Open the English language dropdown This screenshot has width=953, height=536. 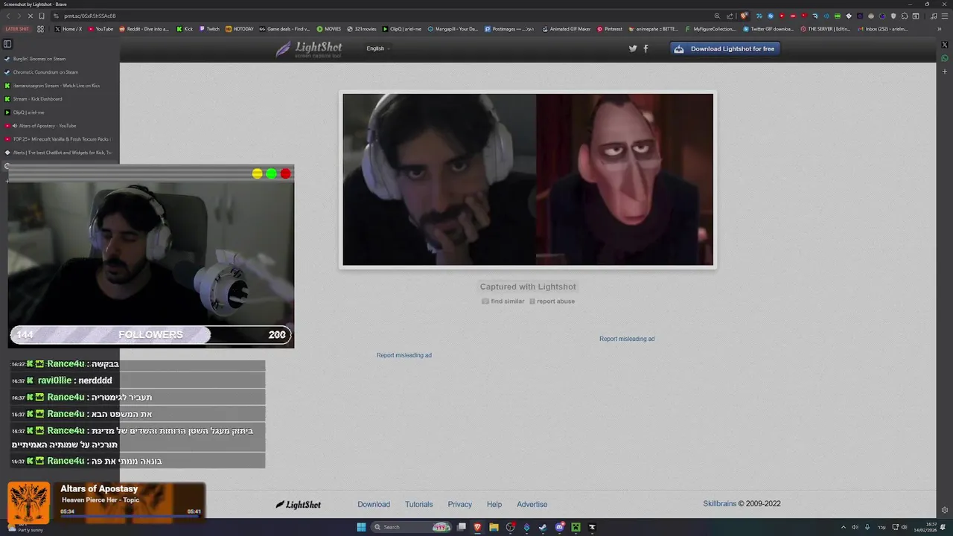pos(377,48)
